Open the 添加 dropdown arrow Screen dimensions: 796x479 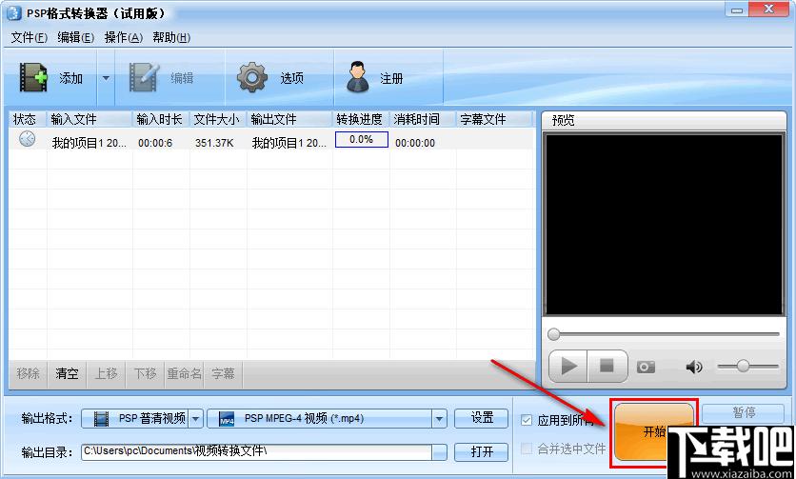coord(106,78)
